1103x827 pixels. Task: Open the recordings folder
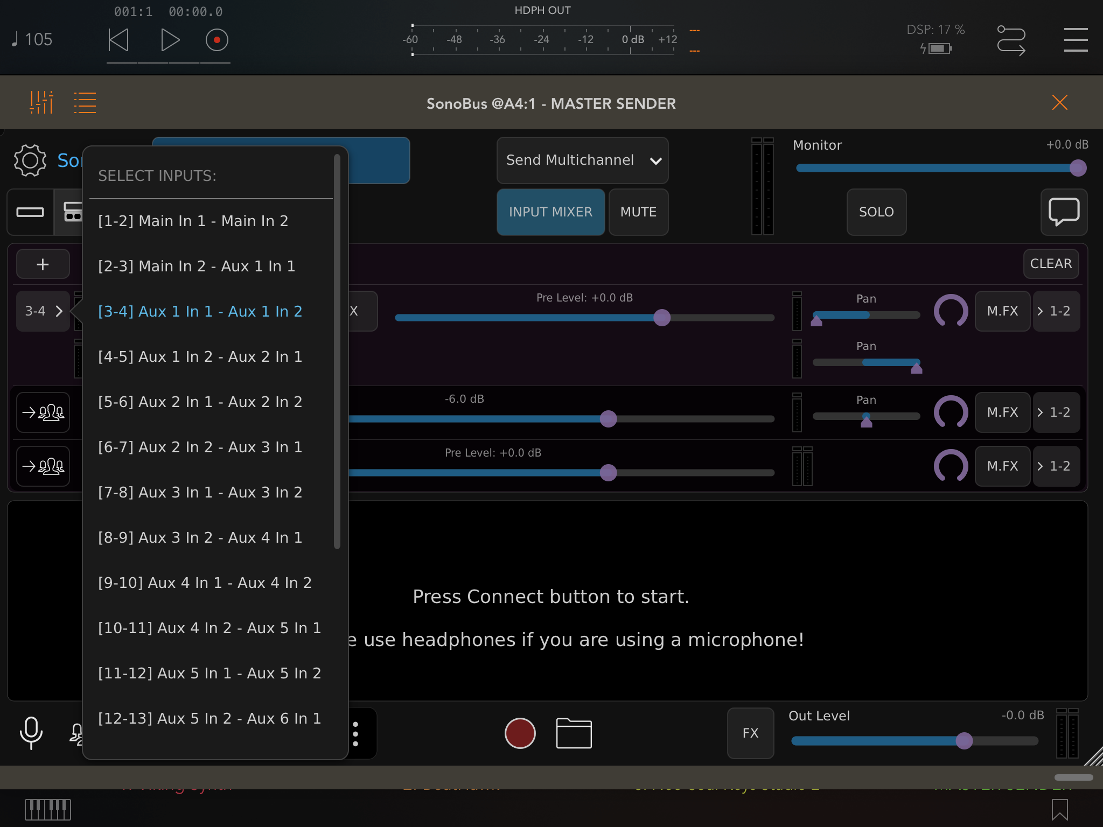(x=574, y=733)
